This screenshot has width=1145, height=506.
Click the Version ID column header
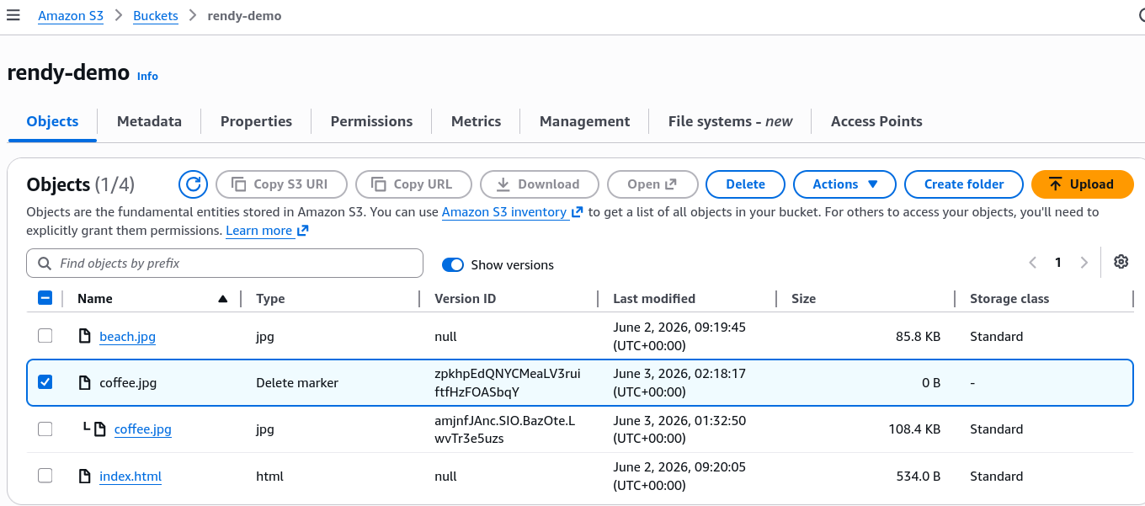tap(466, 298)
